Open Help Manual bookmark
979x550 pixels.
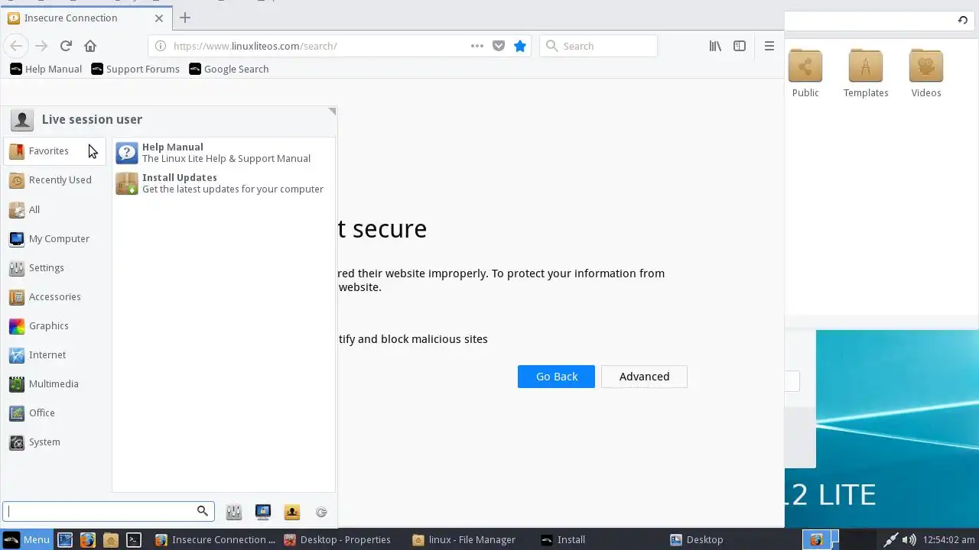(x=46, y=69)
